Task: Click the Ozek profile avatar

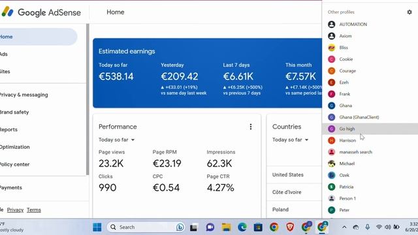Action: pos(331,175)
